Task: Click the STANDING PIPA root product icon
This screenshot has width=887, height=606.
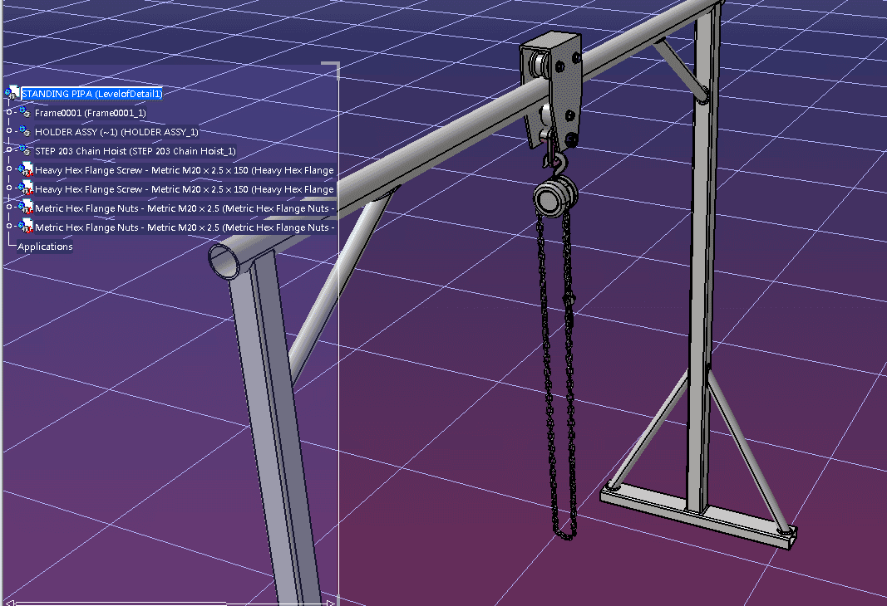Action: tap(12, 93)
